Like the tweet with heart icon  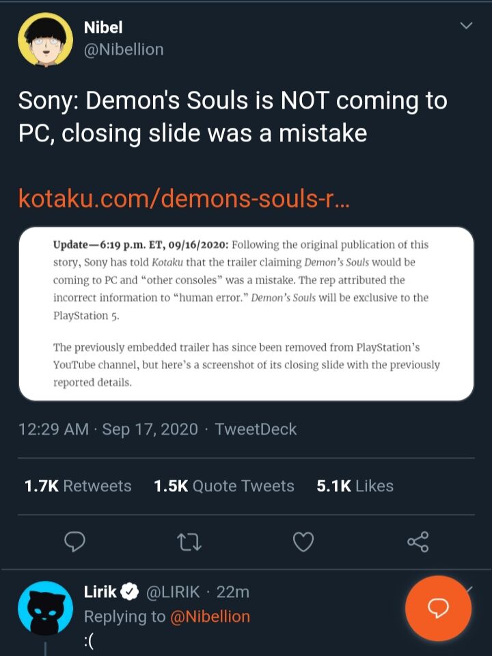pyautogui.click(x=303, y=543)
